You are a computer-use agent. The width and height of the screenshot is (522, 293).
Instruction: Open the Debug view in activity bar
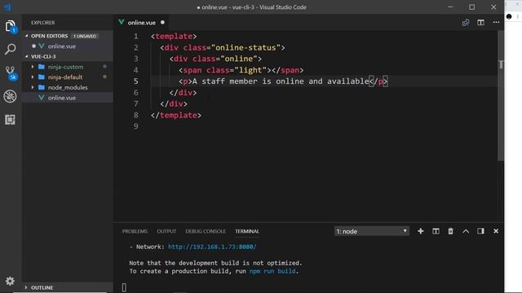11,96
